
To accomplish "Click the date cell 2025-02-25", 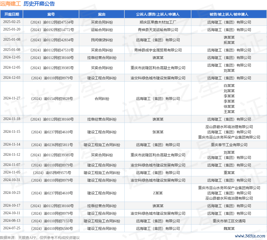I will pyautogui.click(x=11, y=22).
